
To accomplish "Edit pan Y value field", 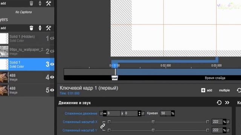I will click(x=131, y=113).
